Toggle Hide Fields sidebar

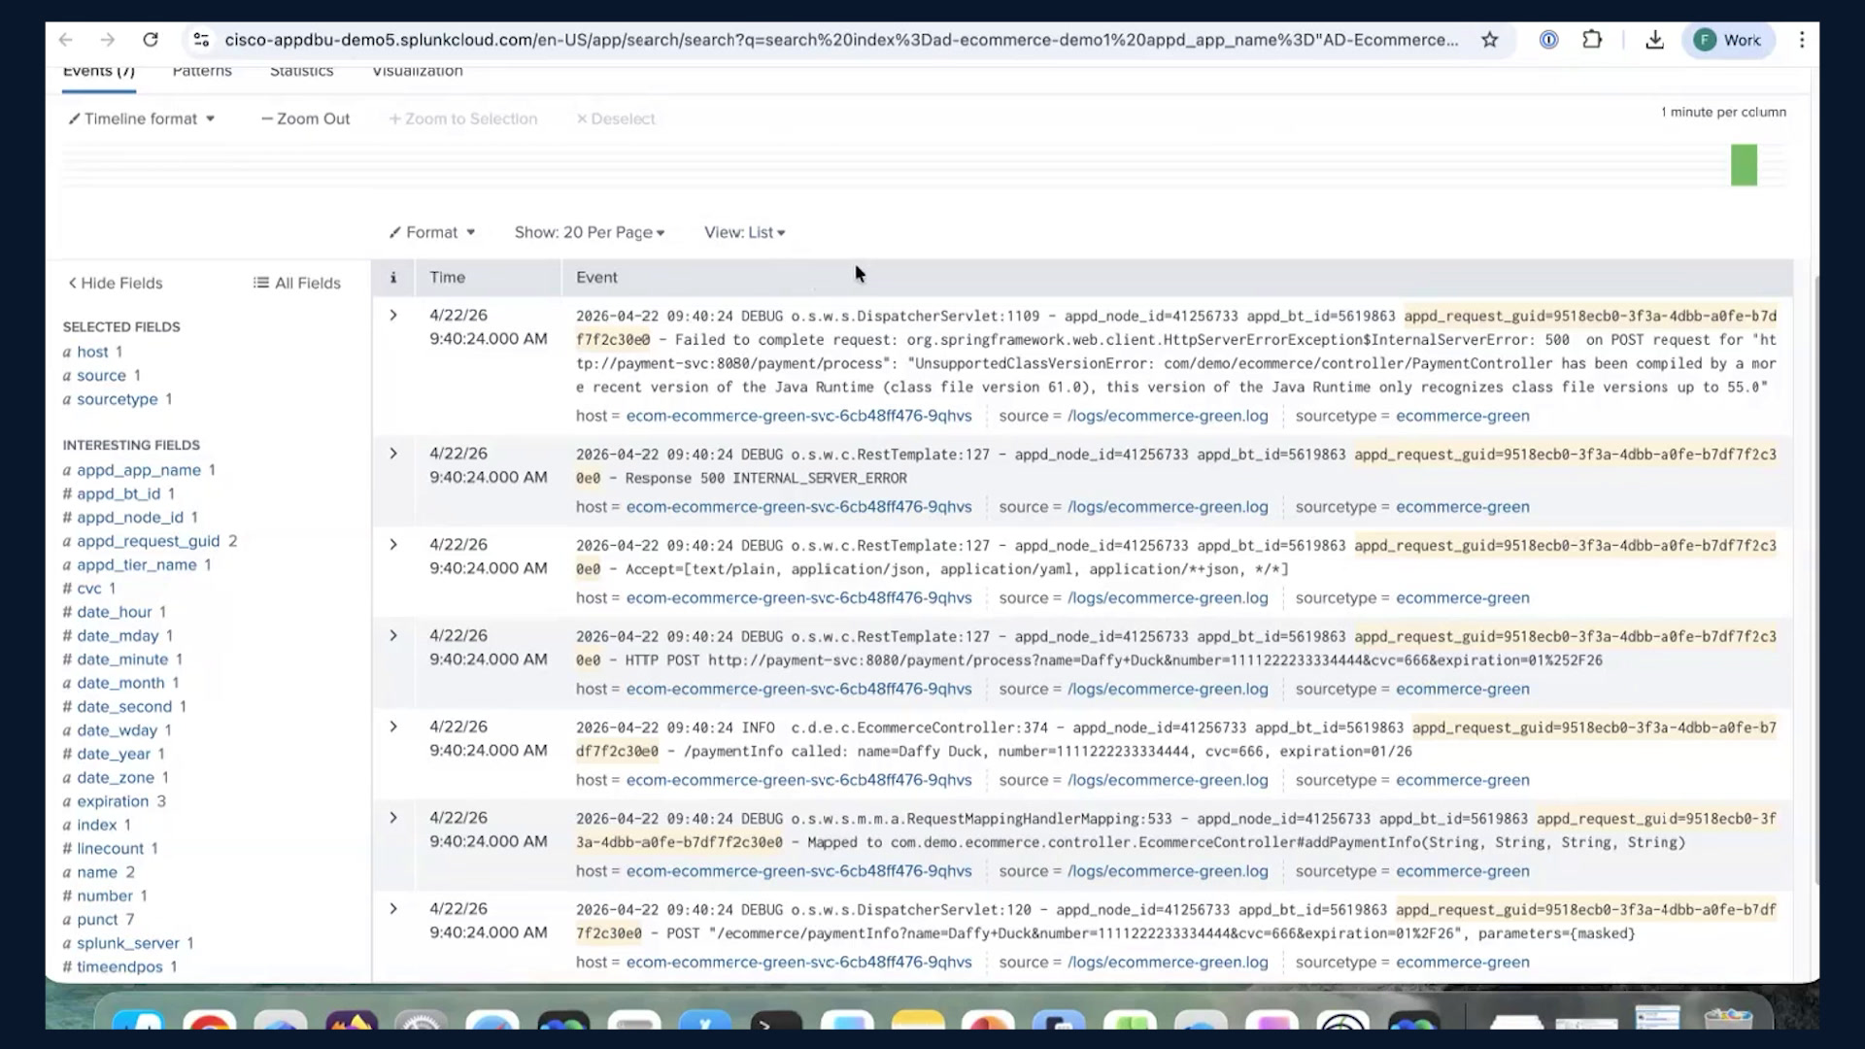point(115,283)
